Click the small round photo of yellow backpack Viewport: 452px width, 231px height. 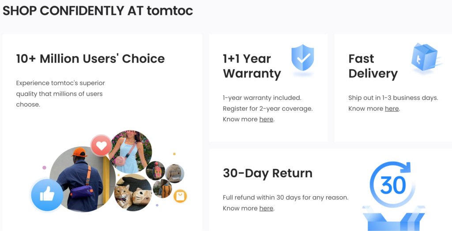coord(163,188)
